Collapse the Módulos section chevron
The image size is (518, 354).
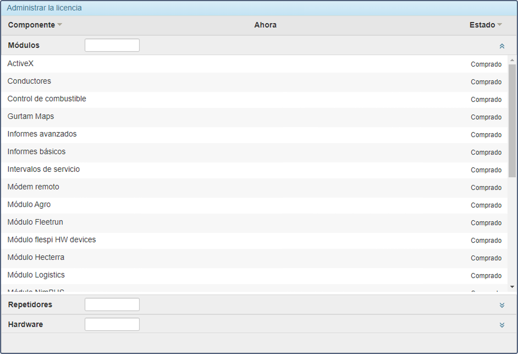pos(502,46)
